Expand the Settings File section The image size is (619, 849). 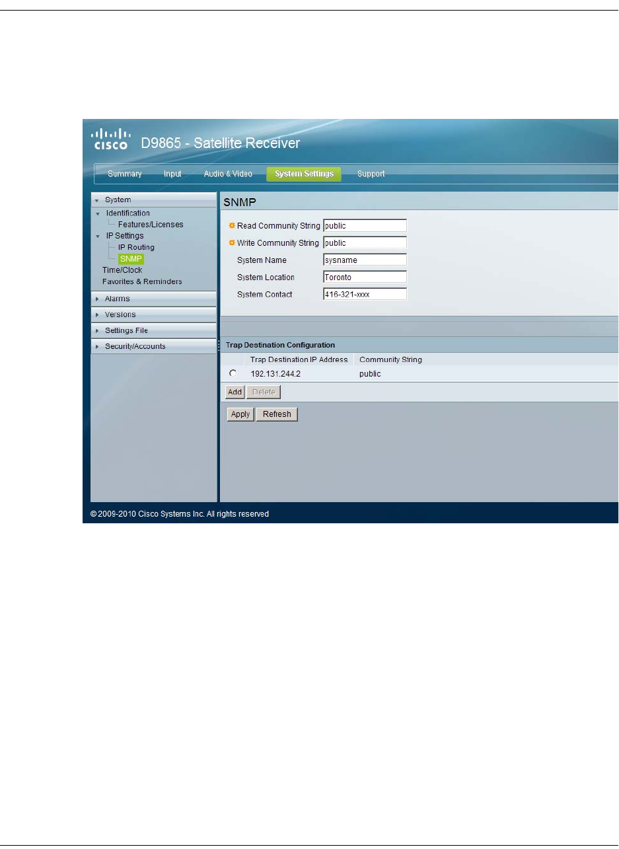point(153,330)
